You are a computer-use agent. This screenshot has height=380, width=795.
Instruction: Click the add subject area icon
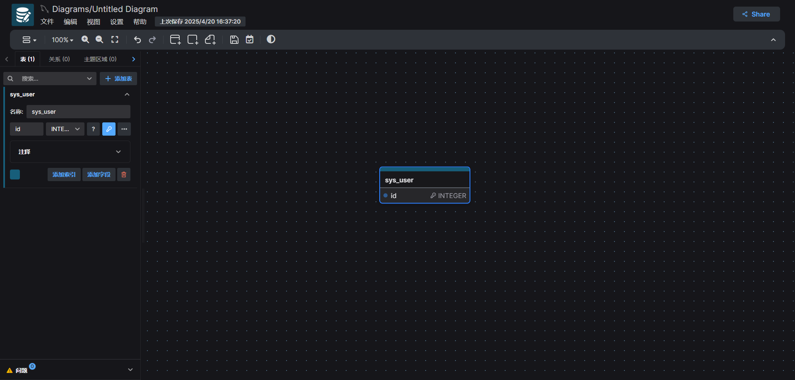click(193, 40)
